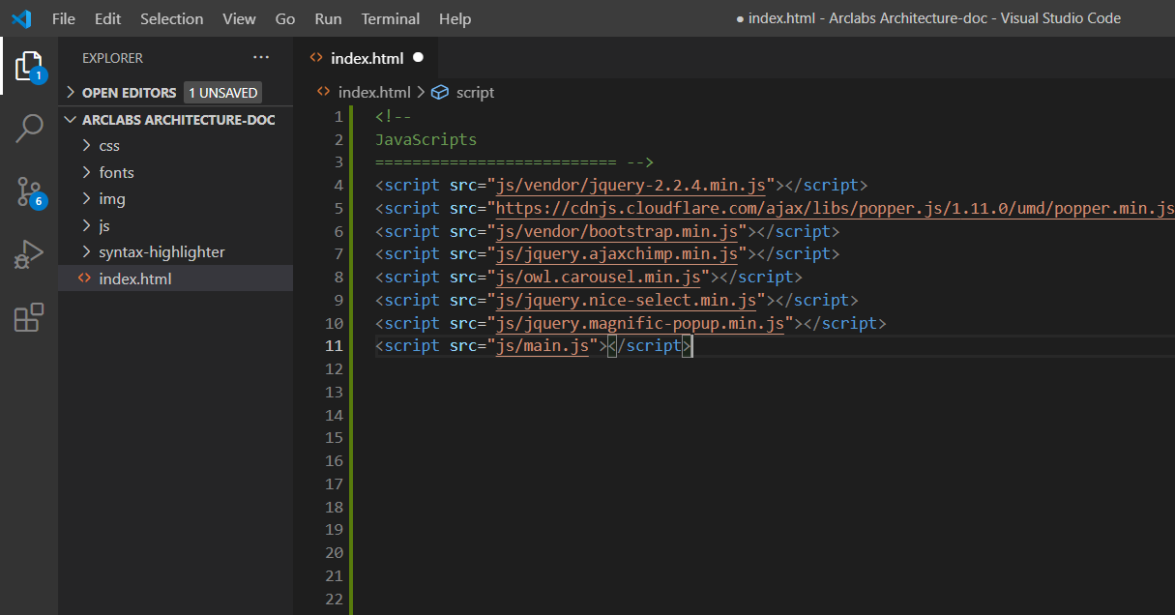Open the File menu
This screenshot has width=1175, height=615.
64,18
